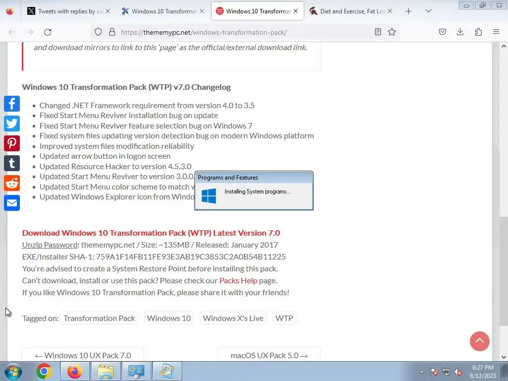Toggle reader view icon in address bar
Viewport: 508px width, 381px height.
coord(378,32)
